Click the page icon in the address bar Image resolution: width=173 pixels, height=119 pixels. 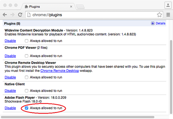point(29,15)
